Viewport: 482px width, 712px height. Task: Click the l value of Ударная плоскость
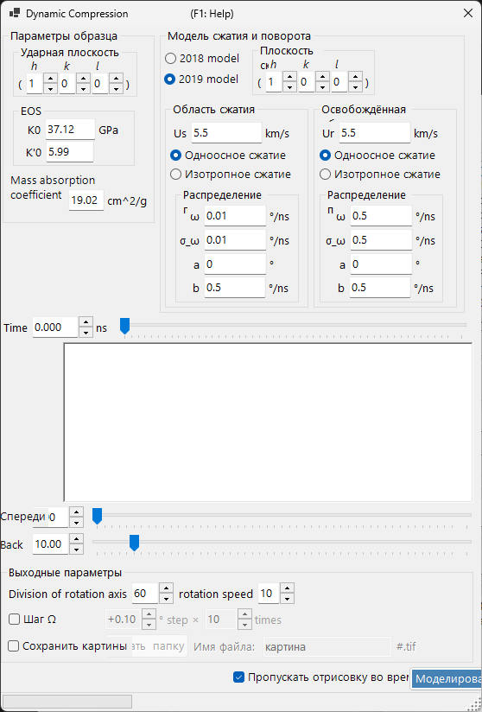click(x=100, y=84)
